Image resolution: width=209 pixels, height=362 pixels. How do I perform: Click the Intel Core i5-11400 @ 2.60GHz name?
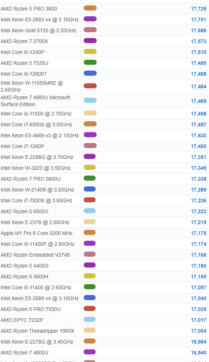(36, 287)
